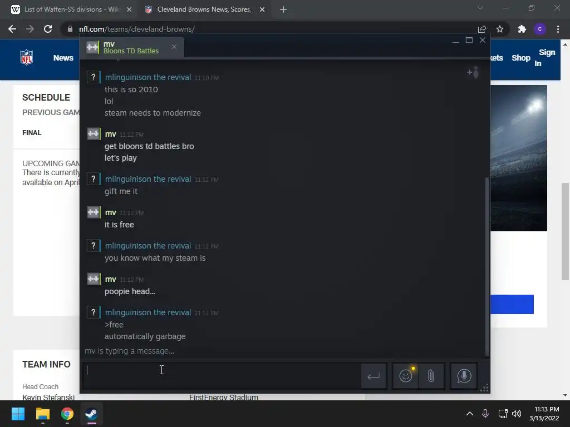570x427 pixels.
Task: Reload the nfl.com page
Action: (x=48, y=29)
